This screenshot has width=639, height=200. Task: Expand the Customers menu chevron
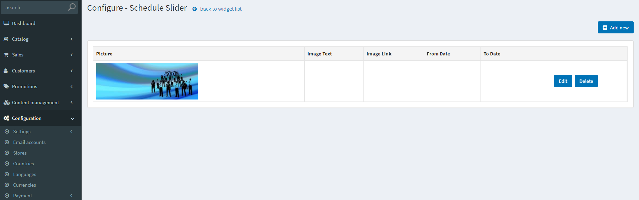72,71
